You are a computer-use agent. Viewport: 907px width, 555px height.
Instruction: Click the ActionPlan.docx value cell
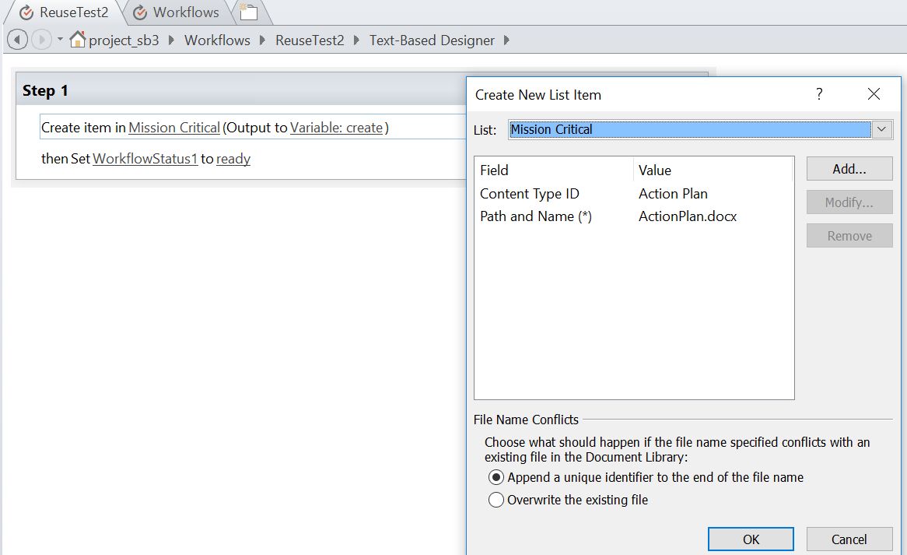[688, 216]
